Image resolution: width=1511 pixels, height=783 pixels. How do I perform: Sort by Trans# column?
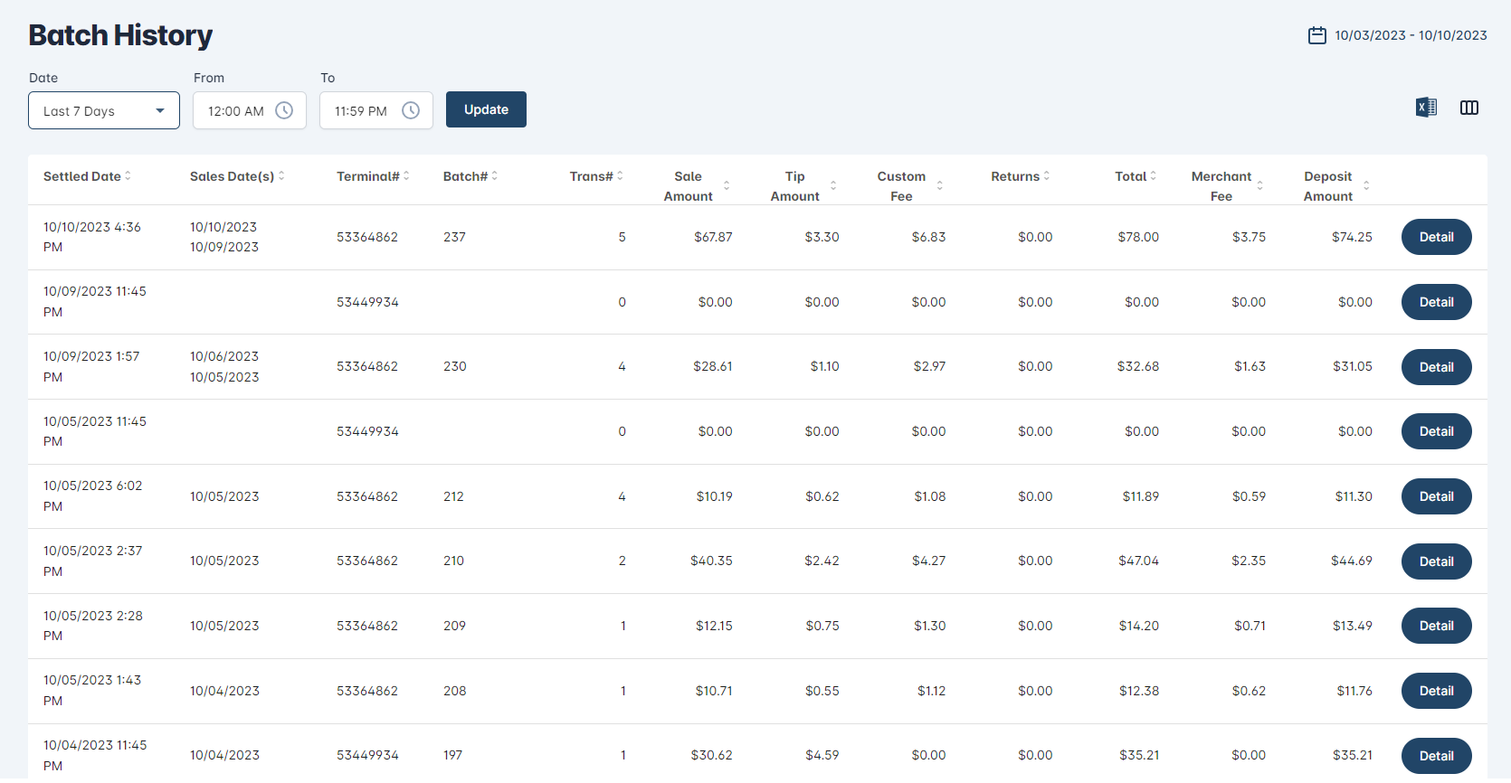point(595,176)
